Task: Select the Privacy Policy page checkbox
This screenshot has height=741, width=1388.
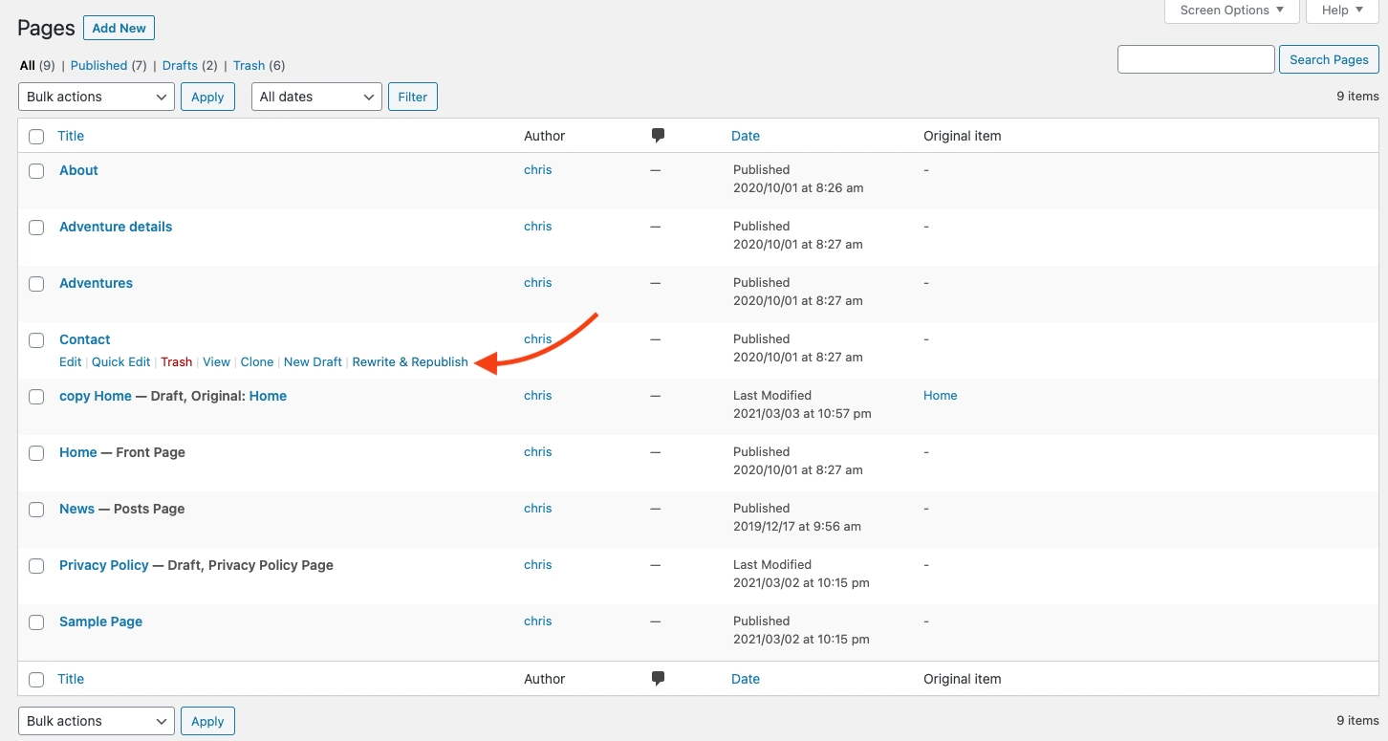Action: click(36, 566)
